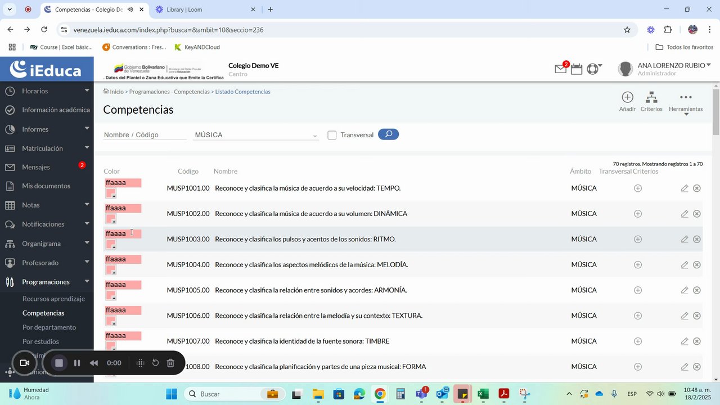Delete the DINÁMICA competency row
Screen dimensions: 720x405
[697, 214]
